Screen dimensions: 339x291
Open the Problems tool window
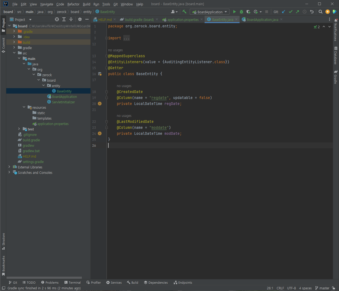(x=50, y=282)
